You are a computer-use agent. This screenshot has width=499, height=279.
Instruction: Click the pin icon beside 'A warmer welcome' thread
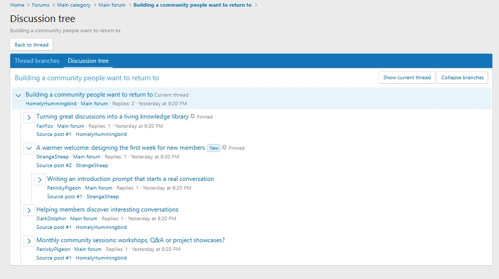(x=224, y=148)
